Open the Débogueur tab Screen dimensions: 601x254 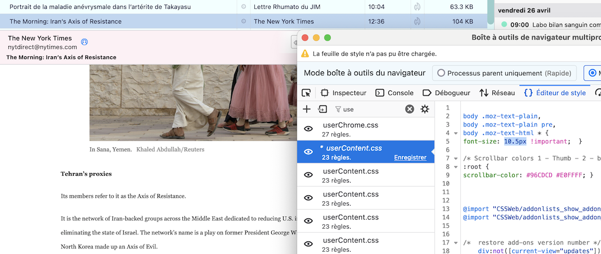[x=446, y=93]
